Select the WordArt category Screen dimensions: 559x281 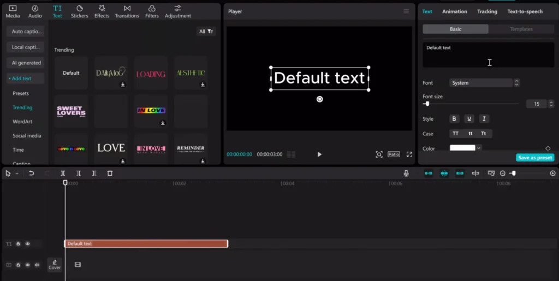point(22,122)
